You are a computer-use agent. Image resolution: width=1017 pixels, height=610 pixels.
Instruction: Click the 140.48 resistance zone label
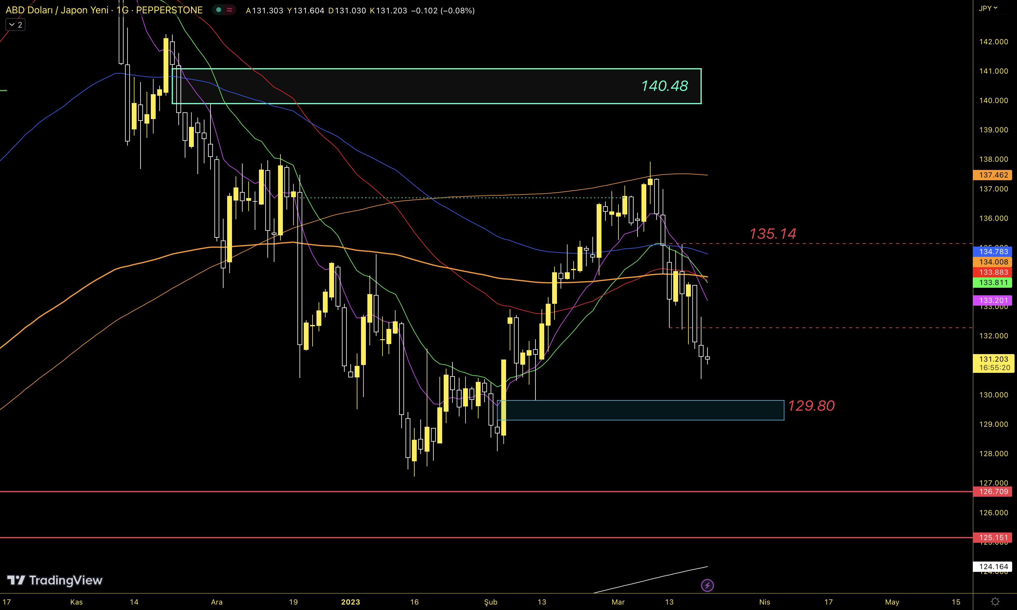(x=664, y=86)
